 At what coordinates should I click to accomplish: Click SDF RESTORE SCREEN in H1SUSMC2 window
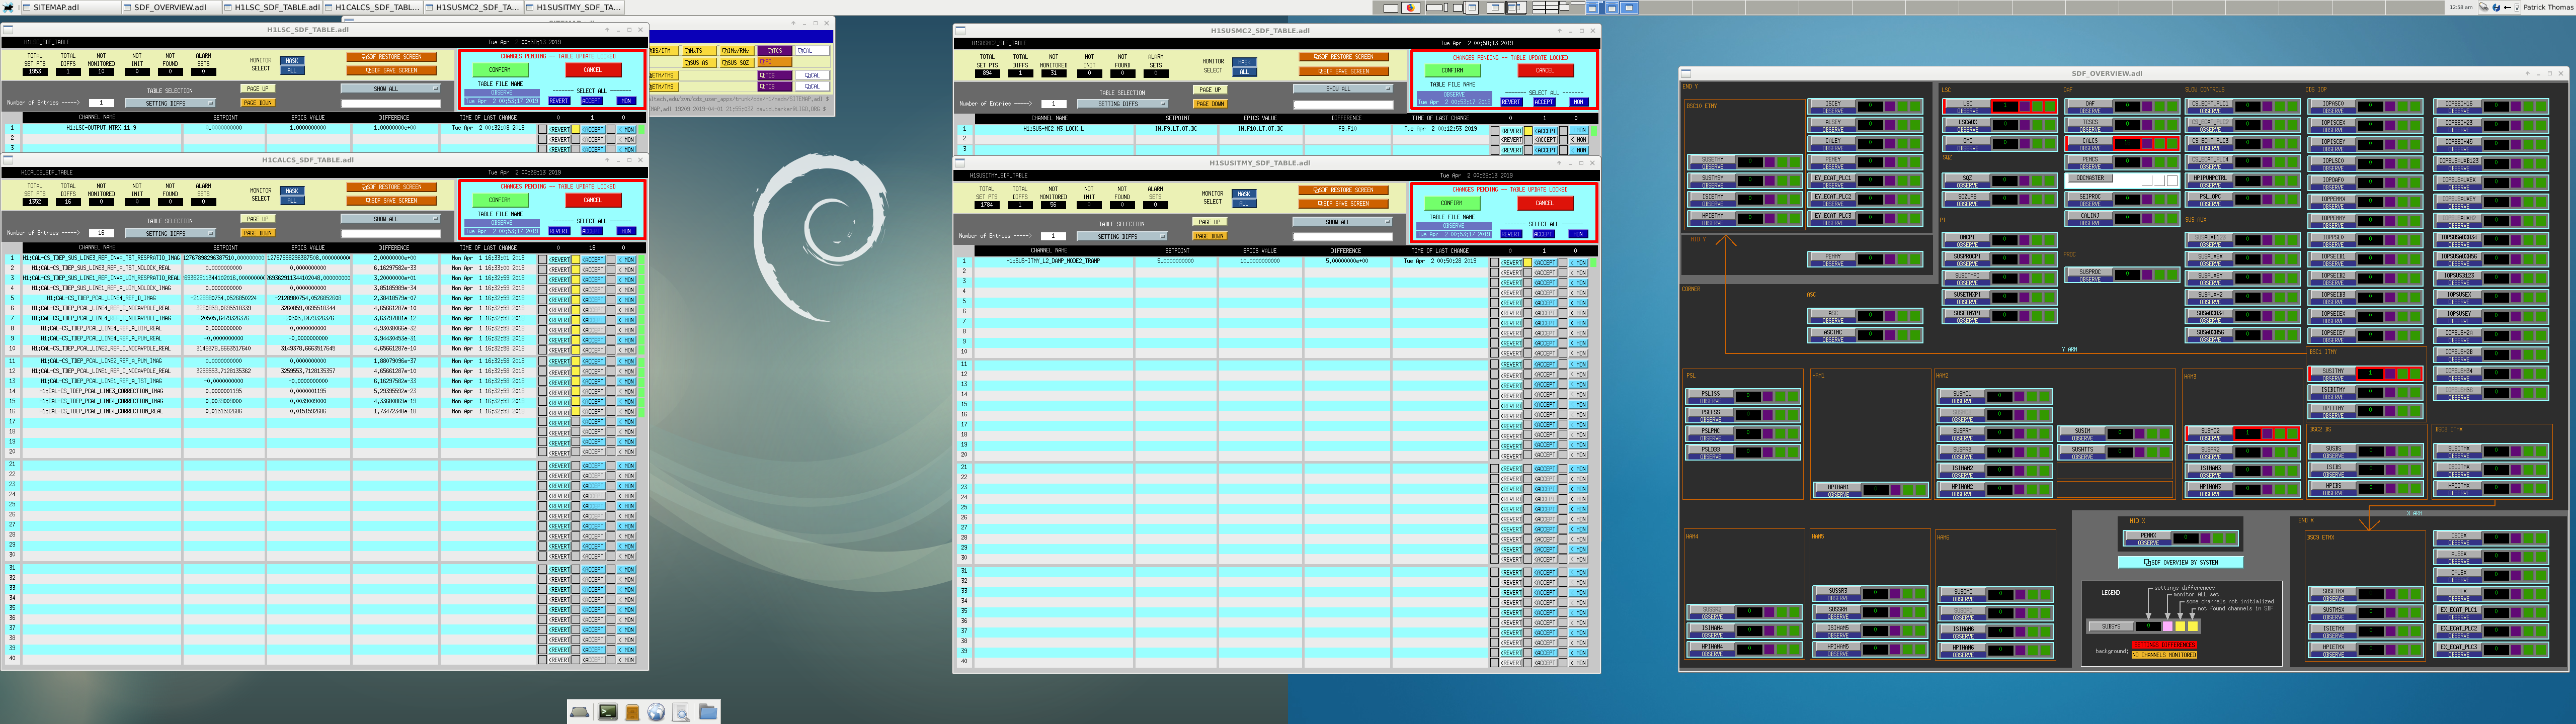pyautogui.click(x=1344, y=57)
